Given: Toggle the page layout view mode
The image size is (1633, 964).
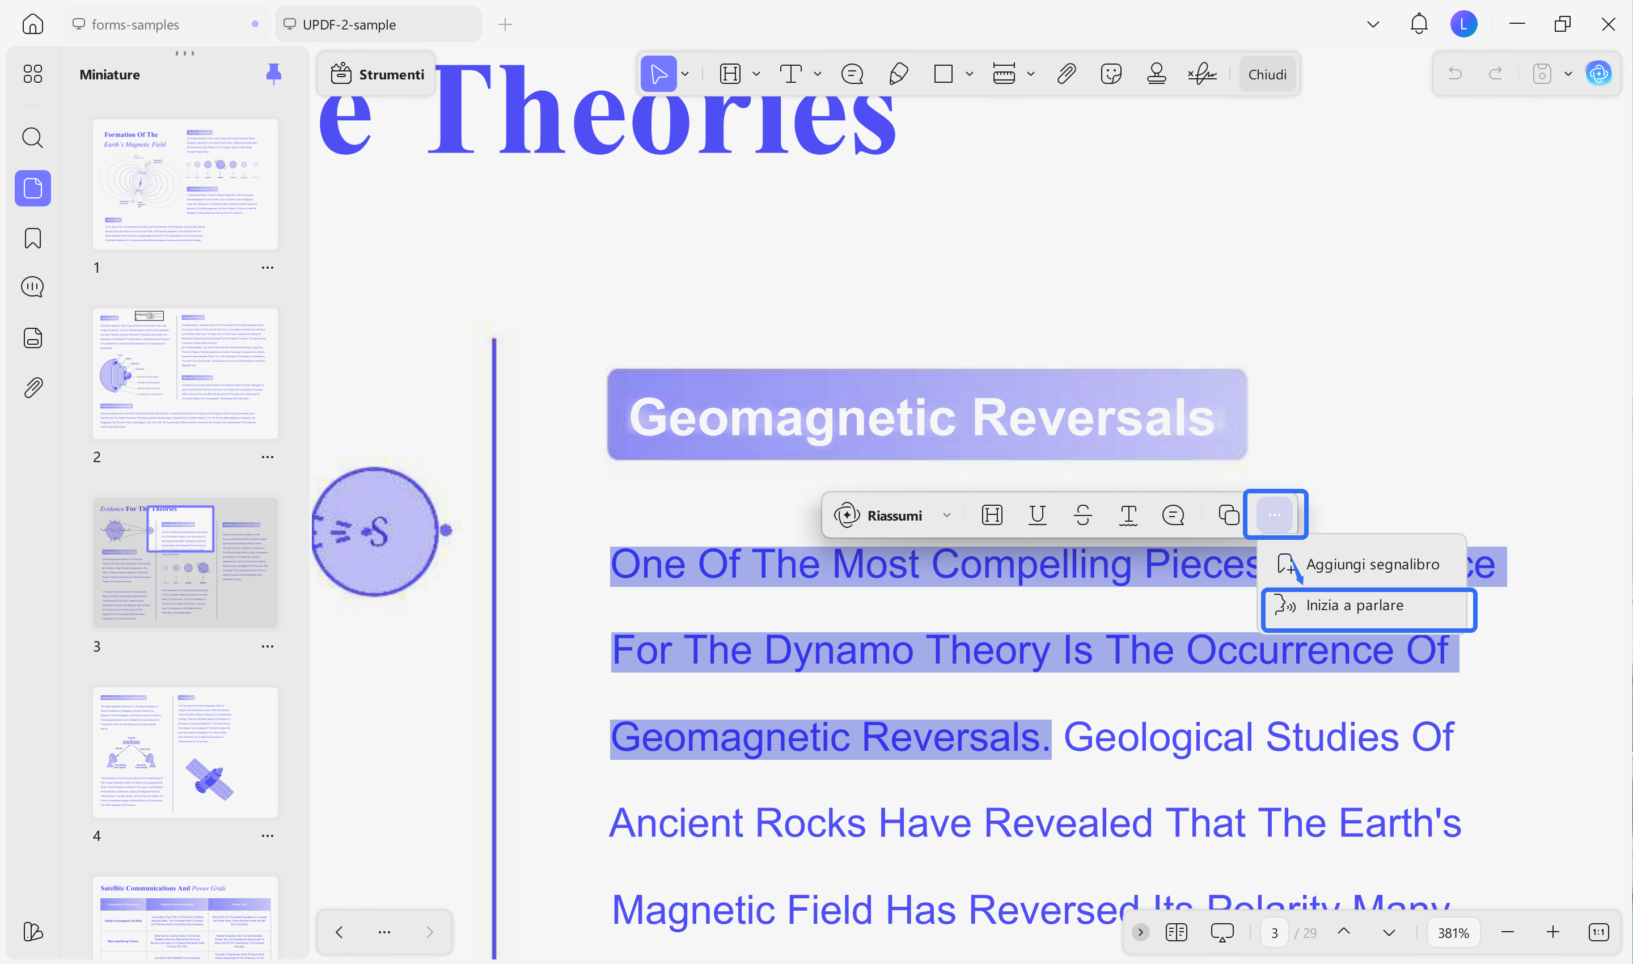Looking at the screenshot, I should pyautogui.click(x=1176, y=933).
